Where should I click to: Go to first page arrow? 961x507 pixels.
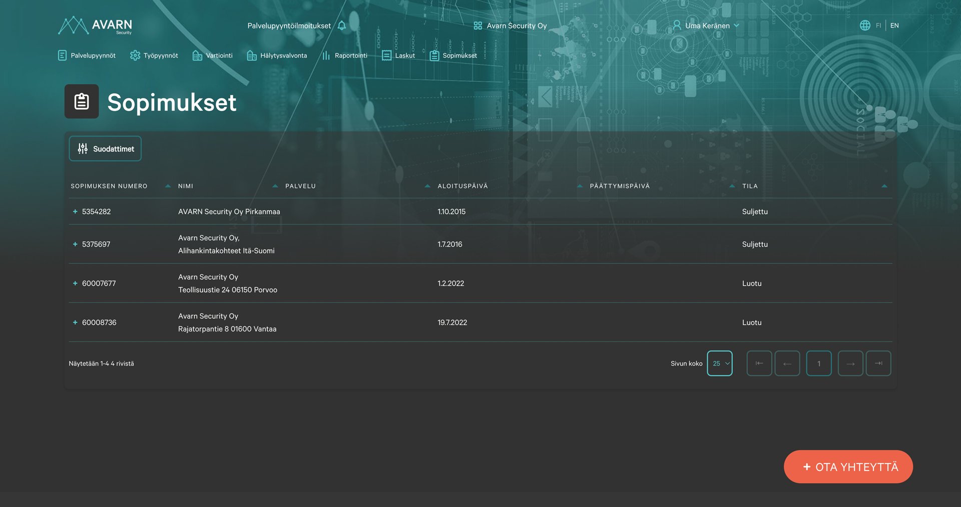(x=759, y=363)
